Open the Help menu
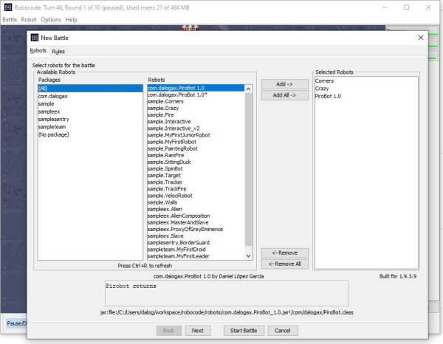 (x=71, y=19)
